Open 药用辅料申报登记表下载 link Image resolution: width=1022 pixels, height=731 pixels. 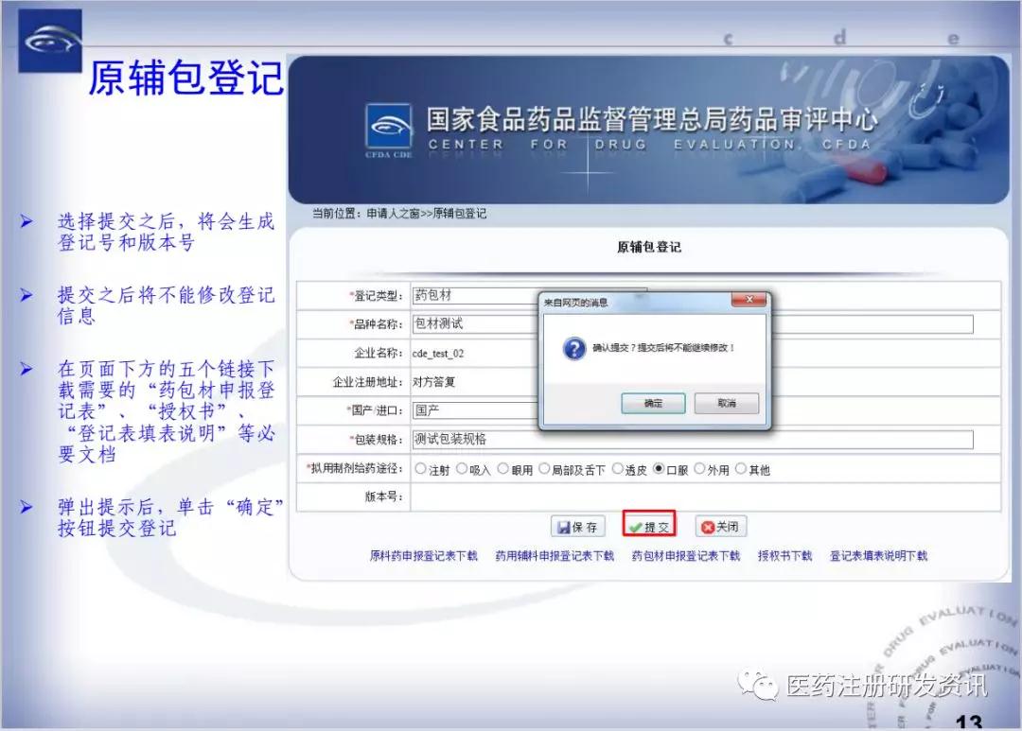(x=555, y=556)
